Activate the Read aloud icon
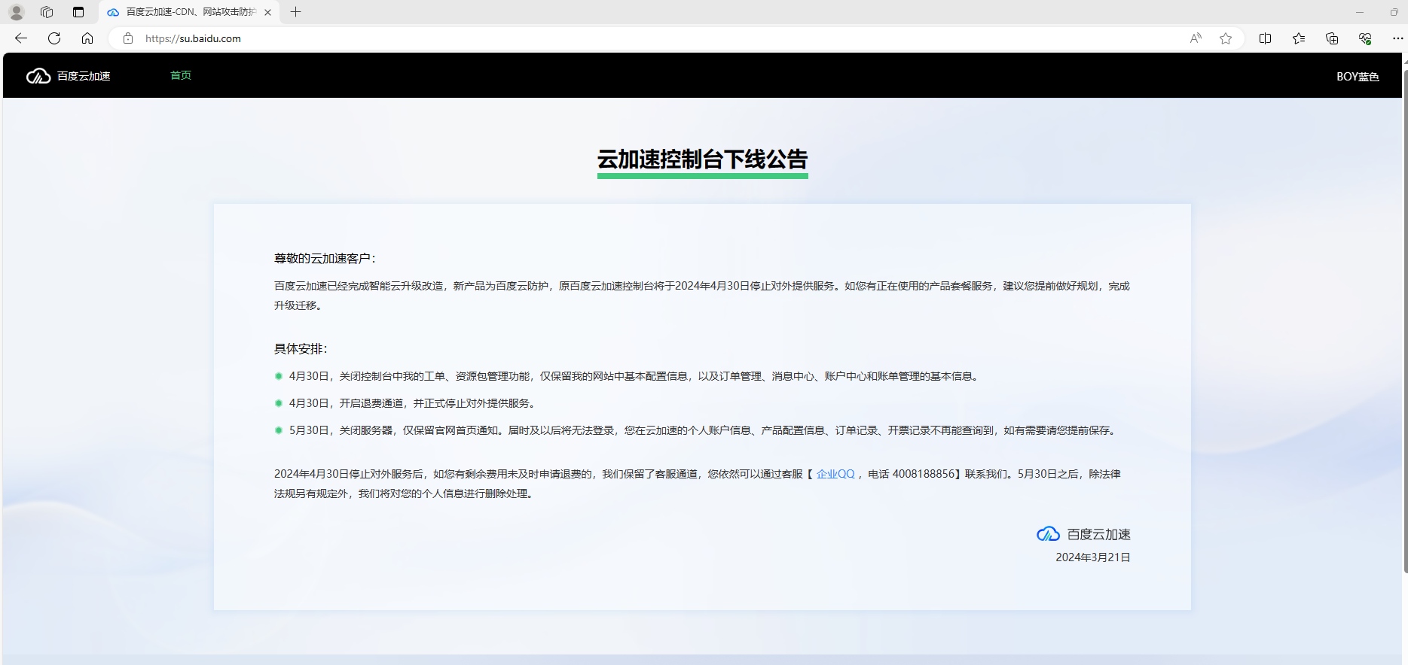 click(1196, 38)
